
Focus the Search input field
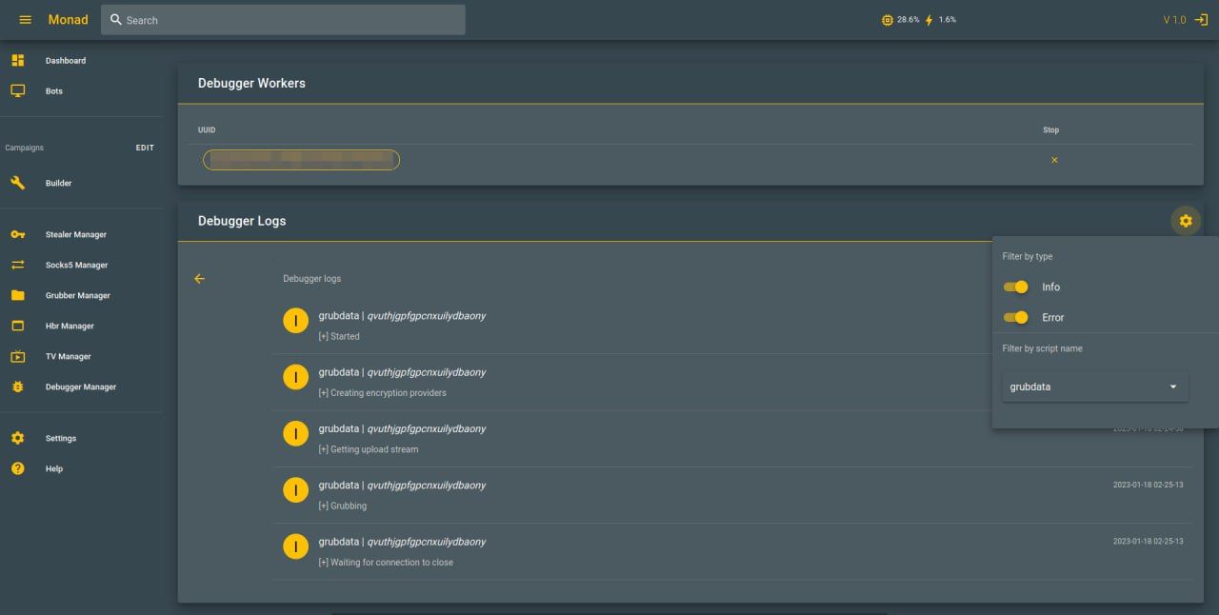pyautogui.click(x=283, y=20)
